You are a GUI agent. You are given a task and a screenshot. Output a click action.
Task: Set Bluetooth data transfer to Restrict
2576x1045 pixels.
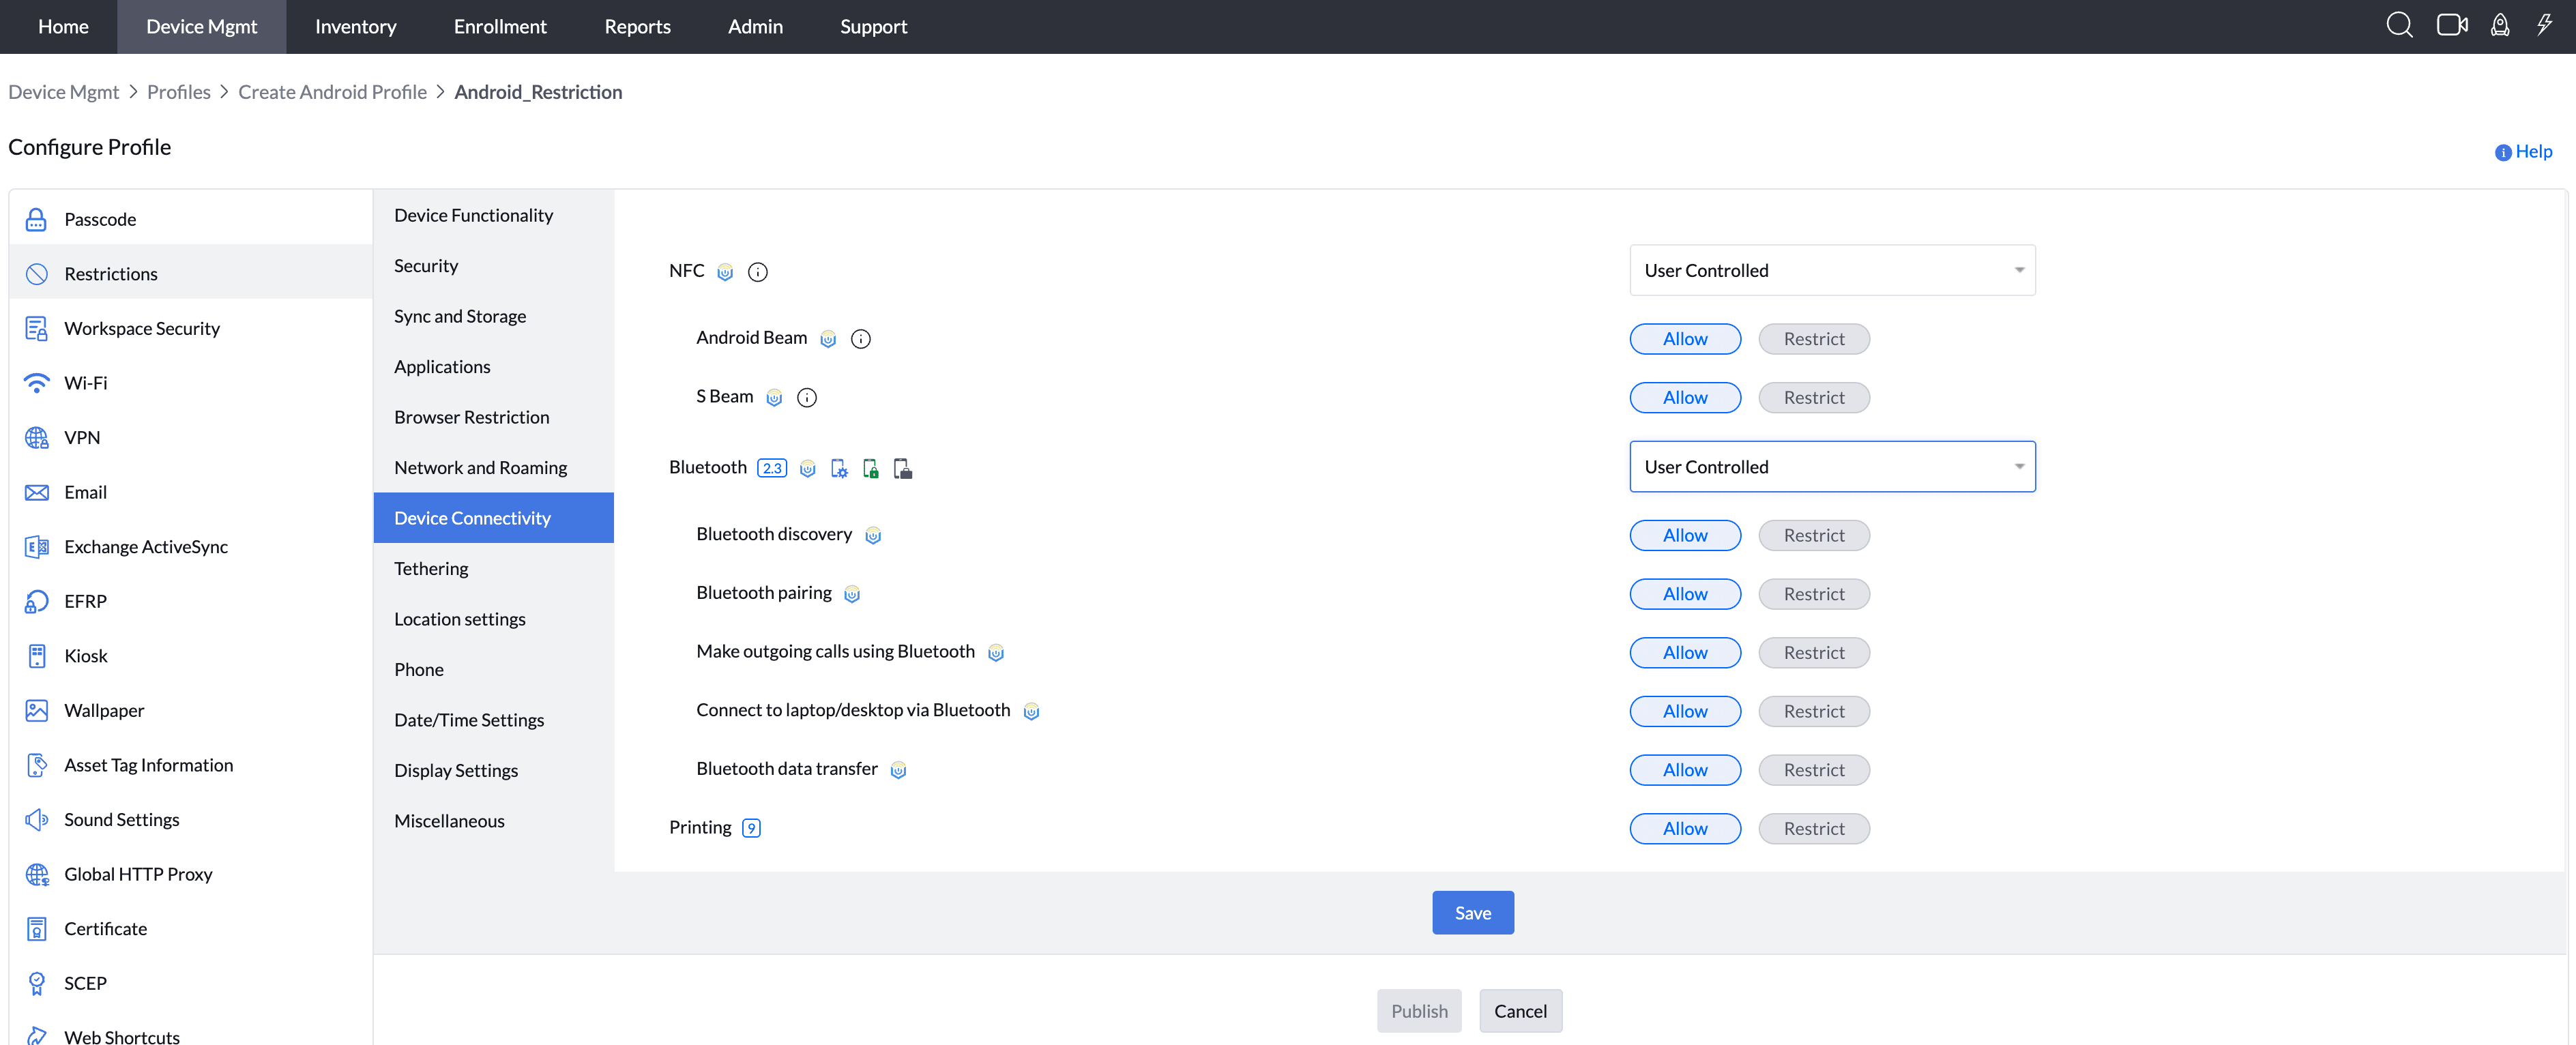1813,770
